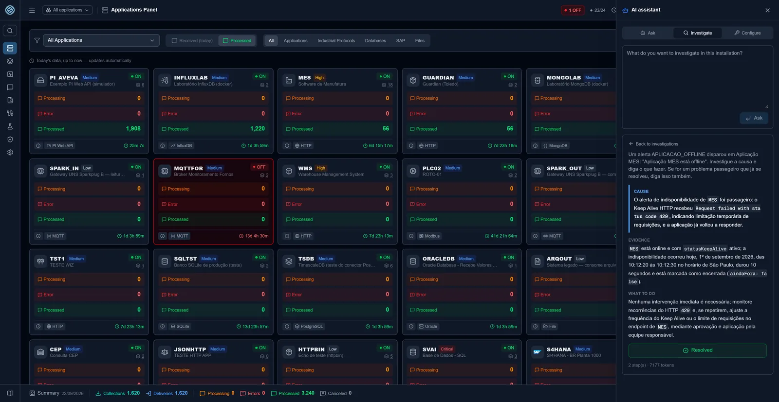Click the GUARDIAN cube application icon
Screen dimensions: 779x402
pyautogui.click(x=413, y=81)
